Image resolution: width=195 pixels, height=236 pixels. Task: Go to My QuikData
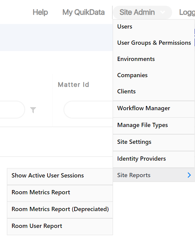(84, 12)
